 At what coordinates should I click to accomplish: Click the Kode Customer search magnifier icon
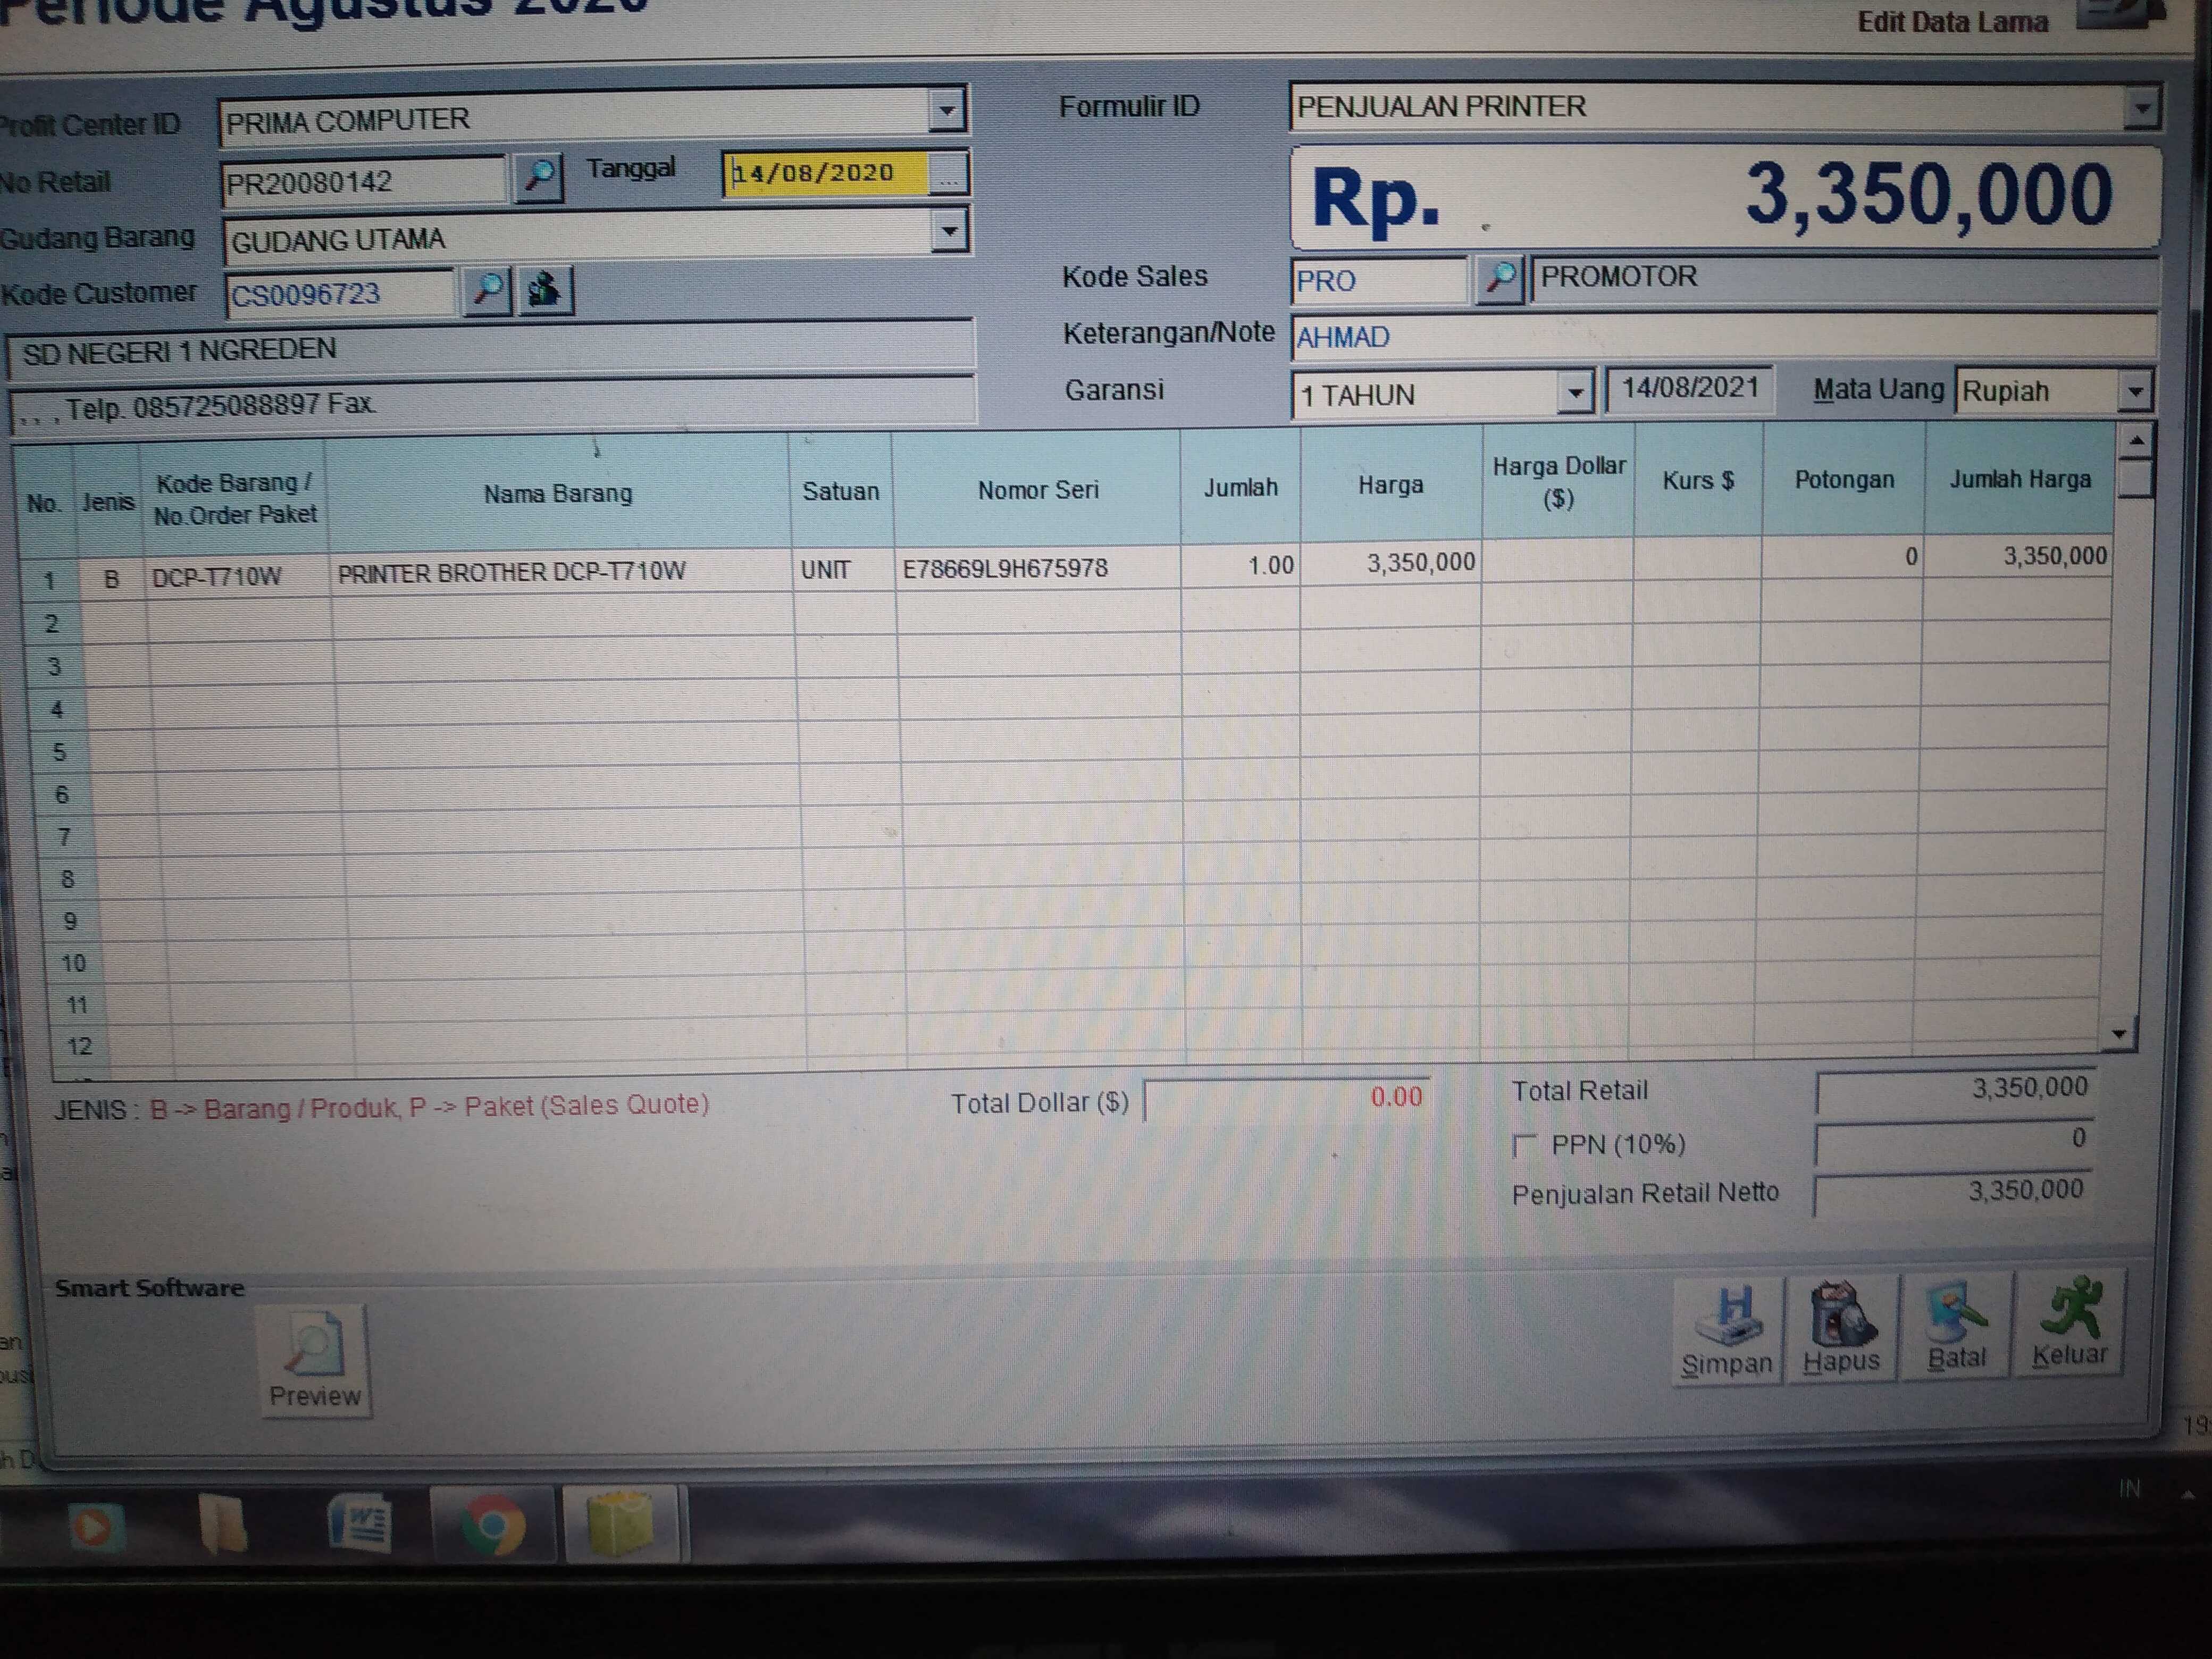(487, 291)
